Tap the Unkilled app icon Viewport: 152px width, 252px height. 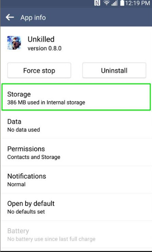[14, 43]
